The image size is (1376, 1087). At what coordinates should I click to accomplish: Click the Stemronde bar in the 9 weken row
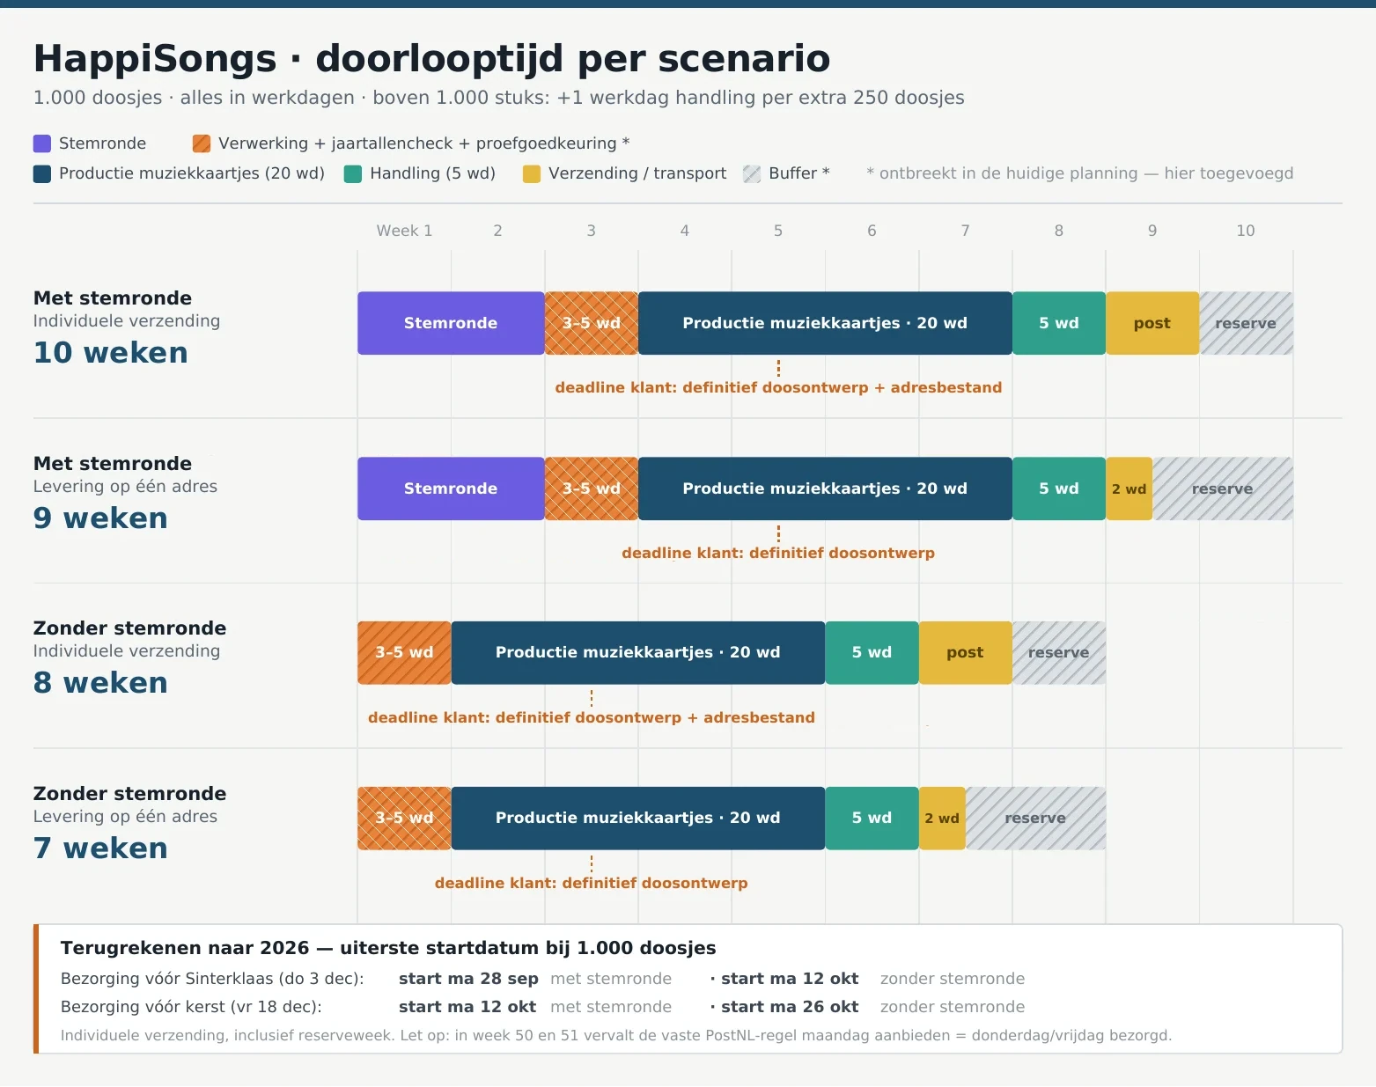[x=451, y=488]
